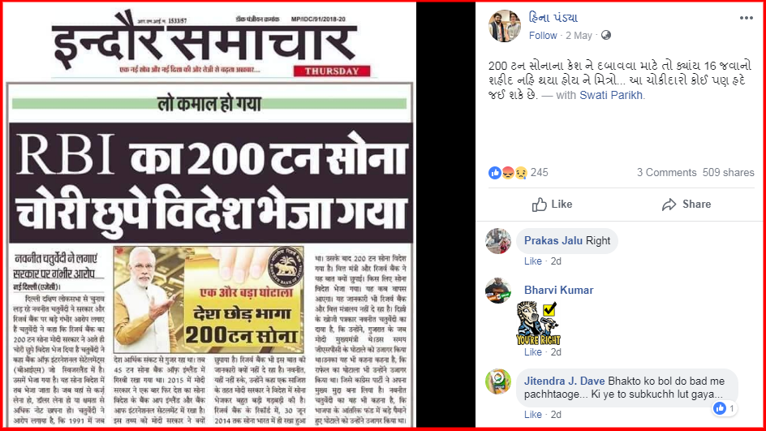766x431 pixels.
Task: Click the public globe audience icon
Action: coord(606,35)
